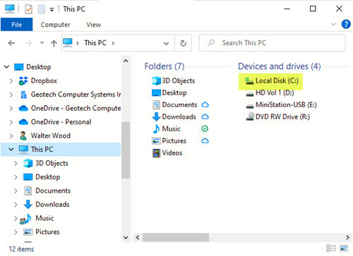Open the address bar history dropdown
The width and height of the screenshot is (353, 256).
click(166, 43)
